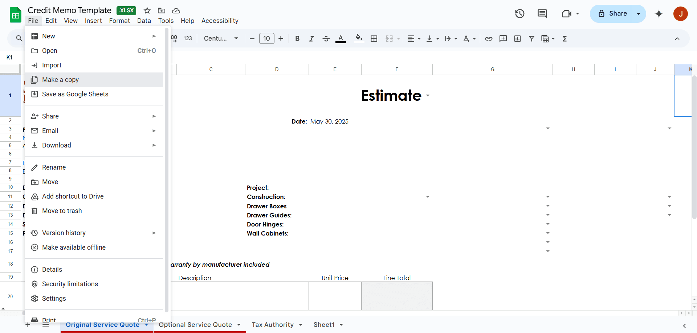Click the Meet video call icon
Image resolution: width=697 pixels, height=333 pixels.
click(566, 14)
